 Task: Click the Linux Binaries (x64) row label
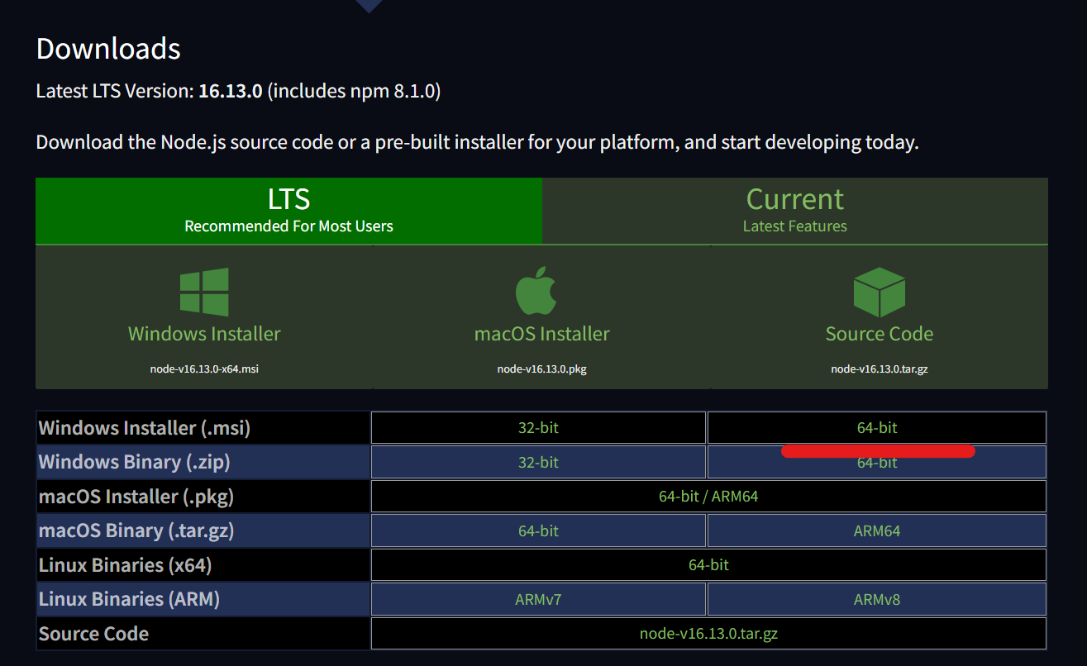pos(125,565)
